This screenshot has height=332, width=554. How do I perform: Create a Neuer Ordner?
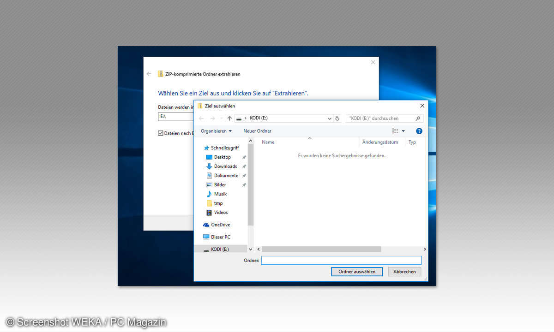coord(257,131)
